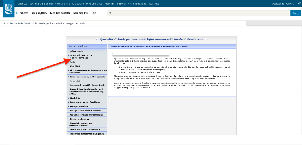Select Richiamo alle armi
Viewport: 302px width, 145px height.
87,119
